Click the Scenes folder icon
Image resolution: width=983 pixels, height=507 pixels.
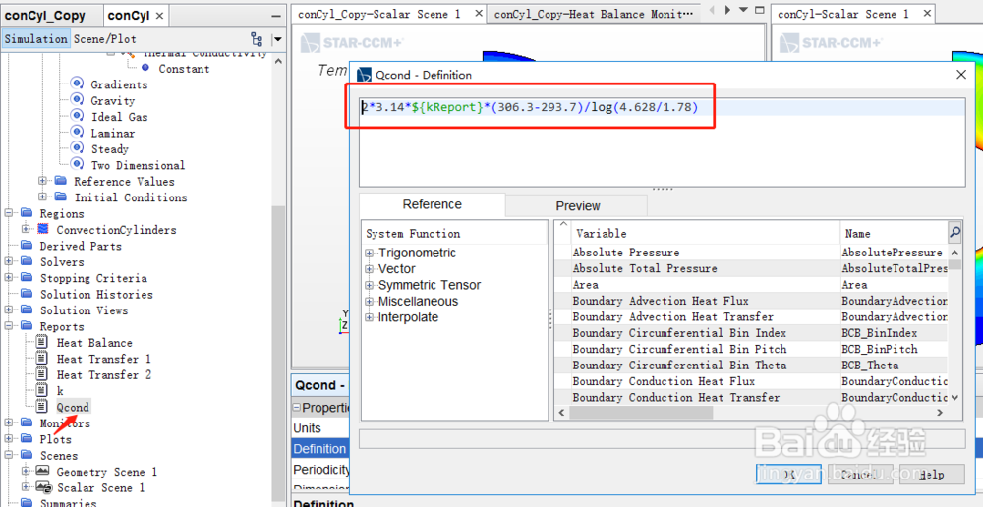click(x=27, y=455)
